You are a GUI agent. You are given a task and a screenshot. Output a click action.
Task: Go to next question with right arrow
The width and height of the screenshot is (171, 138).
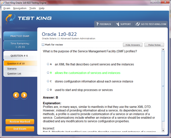click(x=24, y=95)
